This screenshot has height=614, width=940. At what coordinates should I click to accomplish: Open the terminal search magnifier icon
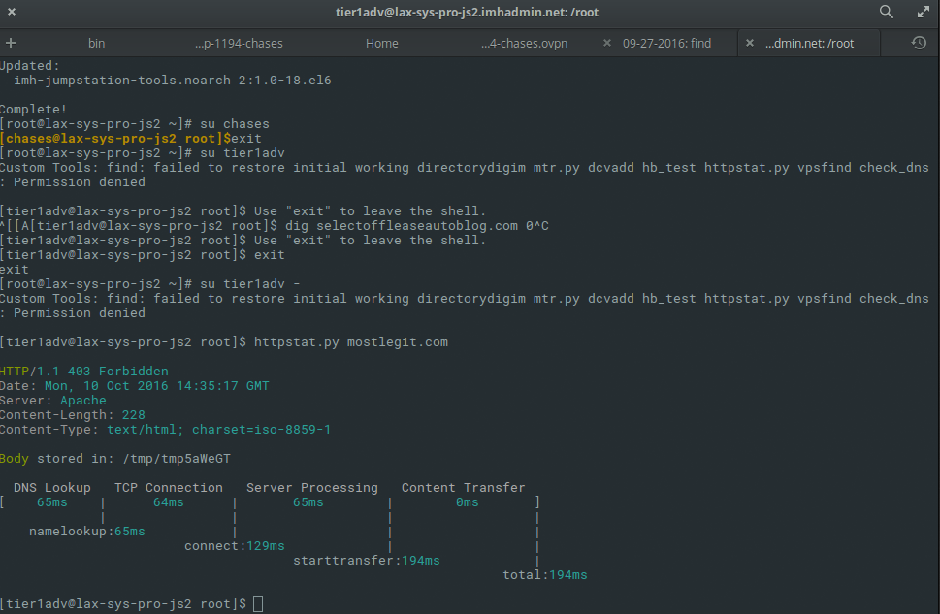click(x=887, y=13)
